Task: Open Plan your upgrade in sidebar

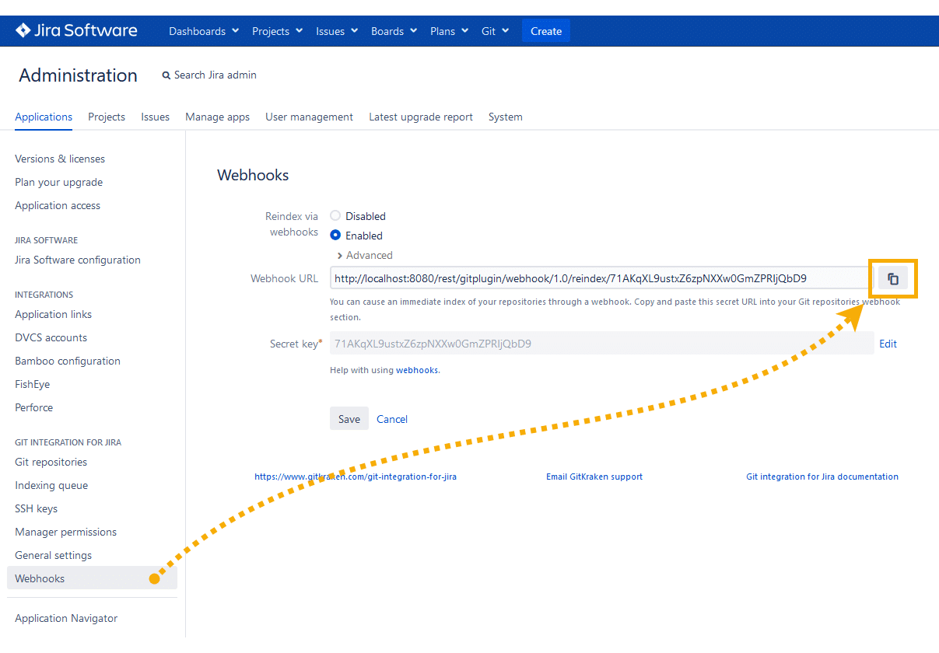Action: [59, 182]
